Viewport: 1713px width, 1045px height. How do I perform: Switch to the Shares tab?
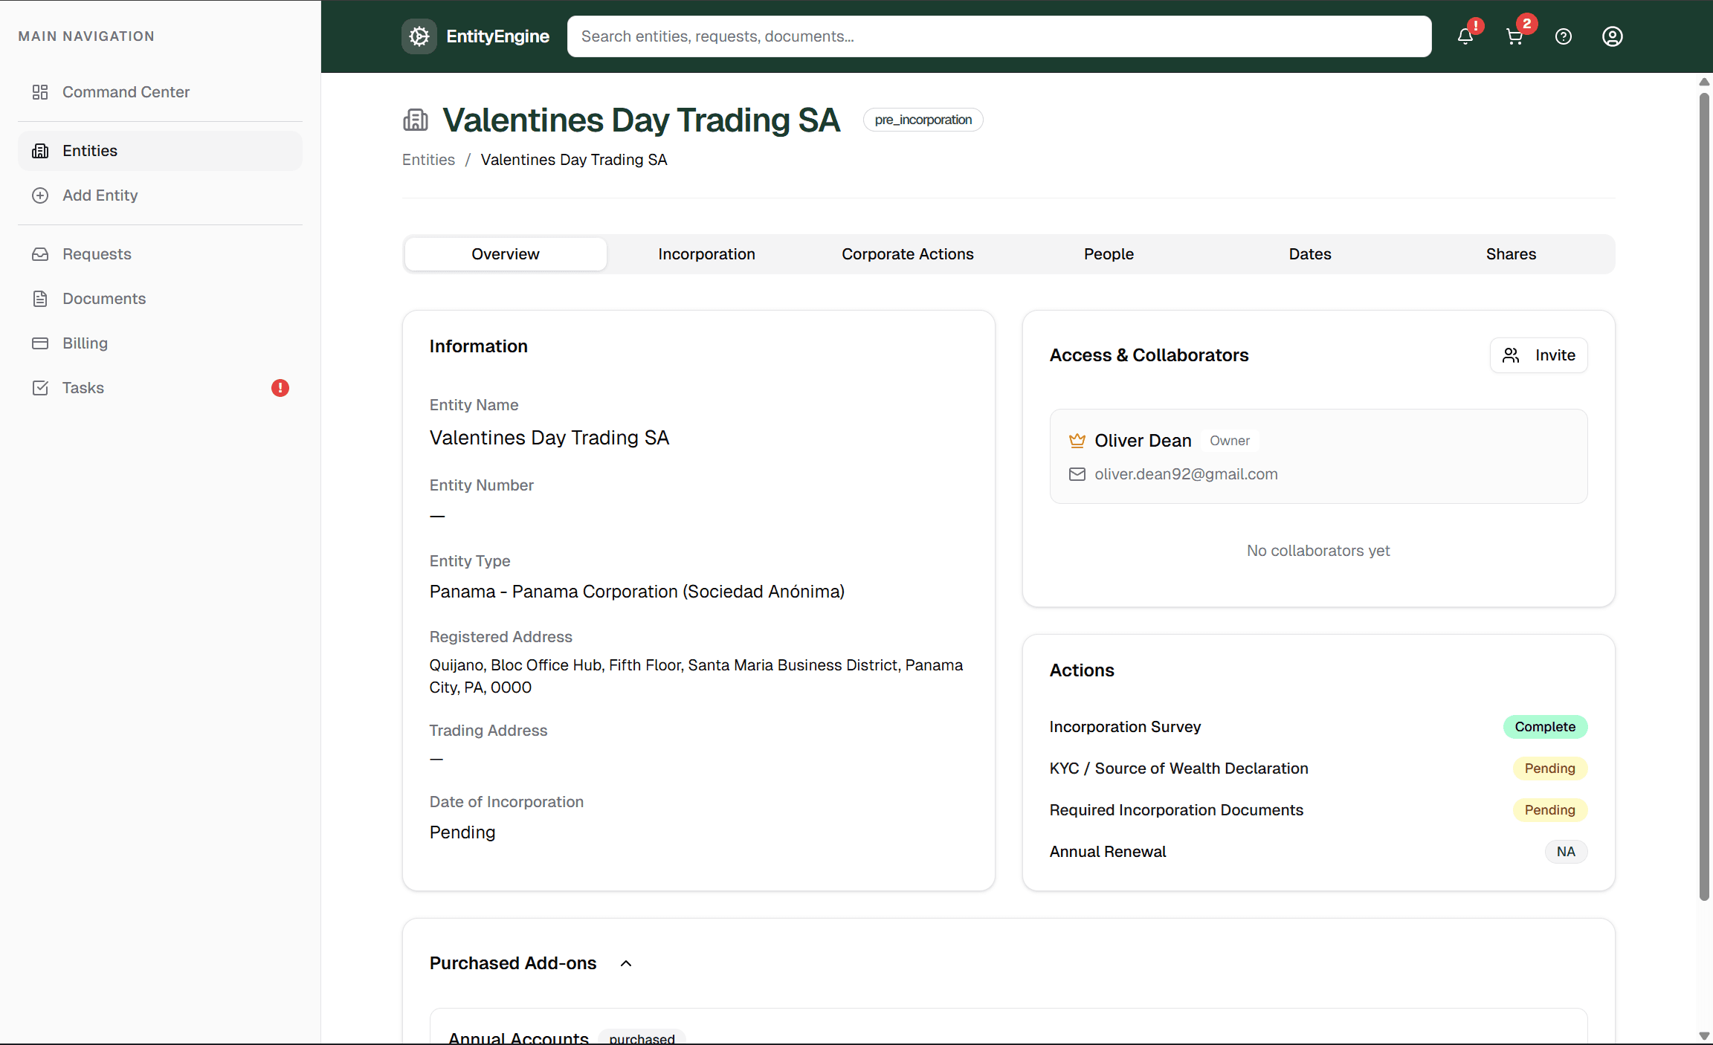[x=1510, y=253]
